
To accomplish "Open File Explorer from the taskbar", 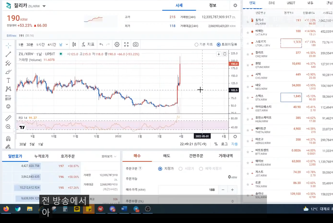I will [x=30, y=209].
